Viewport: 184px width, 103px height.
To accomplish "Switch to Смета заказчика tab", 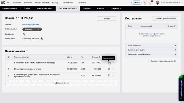I will tap(45, 8).
